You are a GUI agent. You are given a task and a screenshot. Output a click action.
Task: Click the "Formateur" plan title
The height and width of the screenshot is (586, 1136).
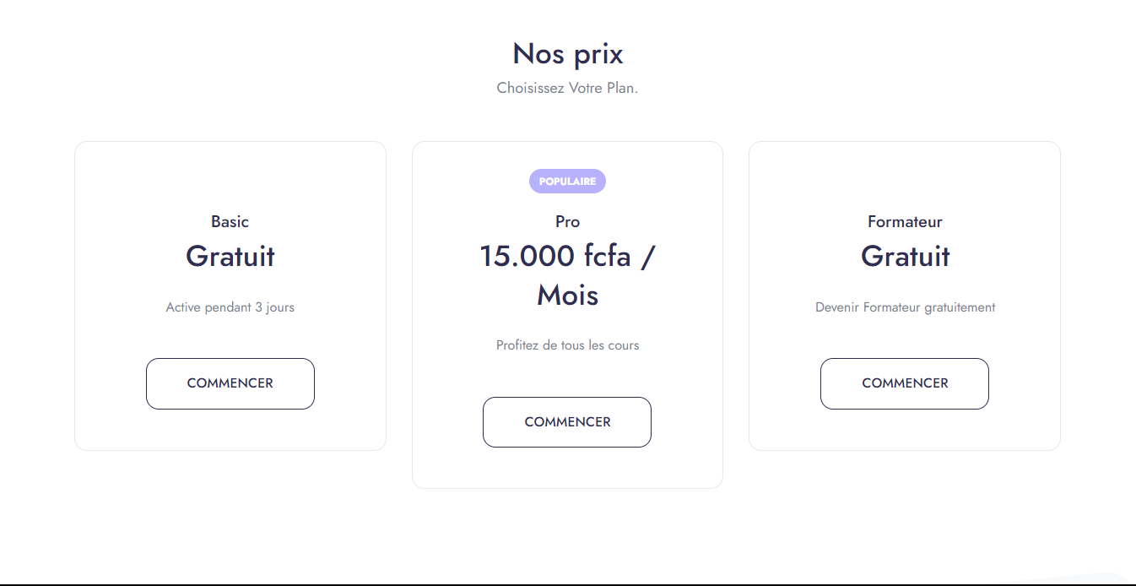[x=905, y=221]
